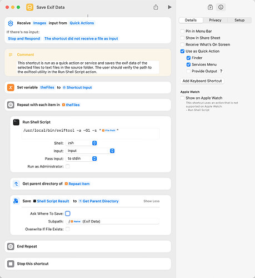Run the shortcut with the play button
Viewport: 255px width, 278px height.
pos(169,7)
